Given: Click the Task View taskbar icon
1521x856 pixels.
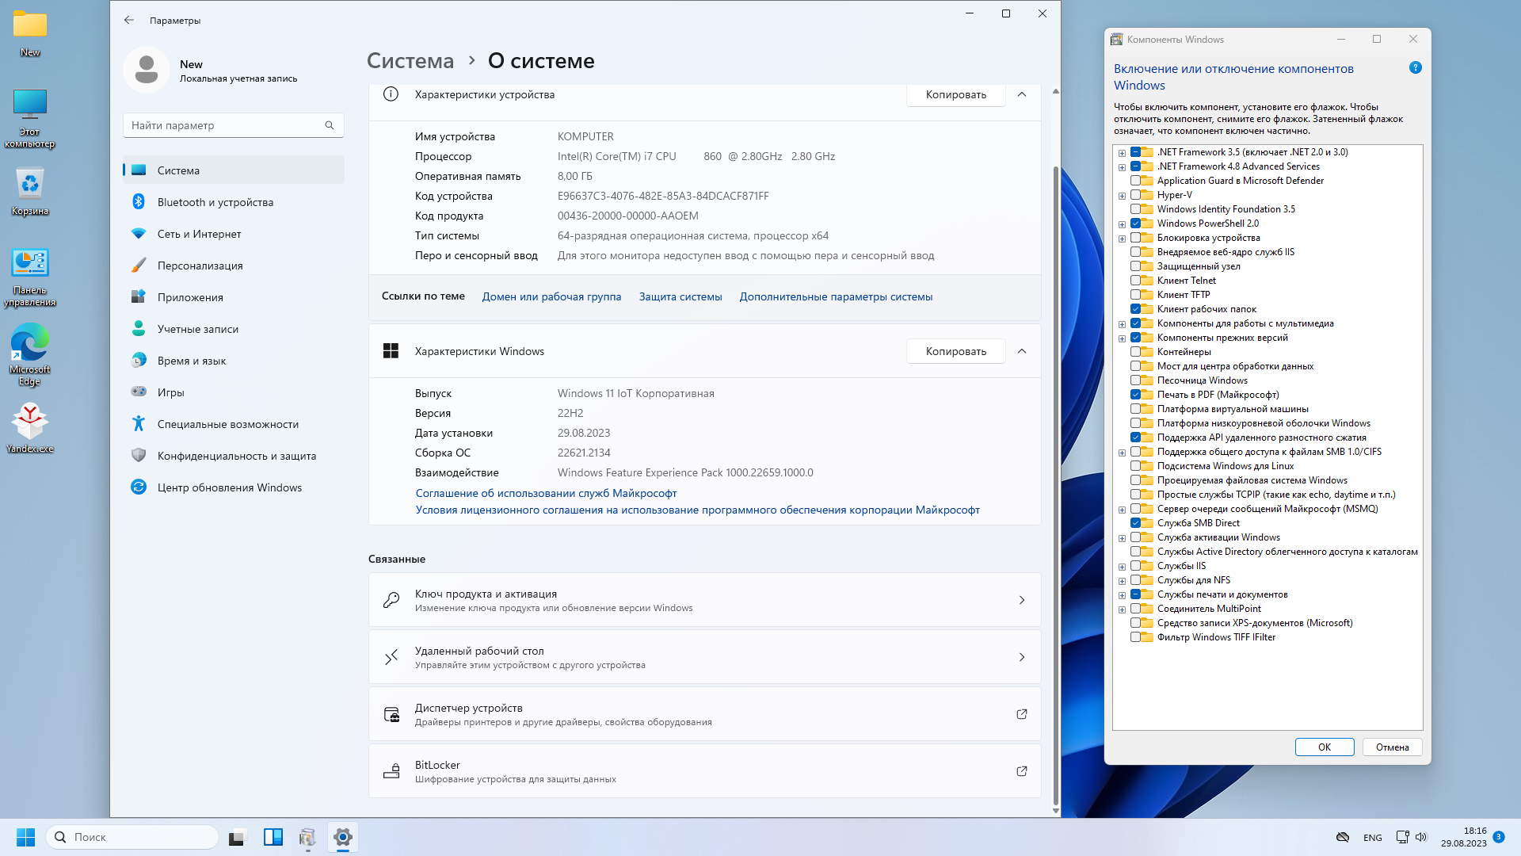Looking at the screenshot, I should [238, 837].
